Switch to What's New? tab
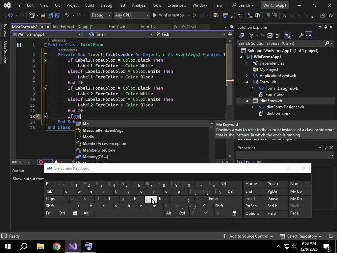Viewport: 337px width, 253px height. (185, 27)
